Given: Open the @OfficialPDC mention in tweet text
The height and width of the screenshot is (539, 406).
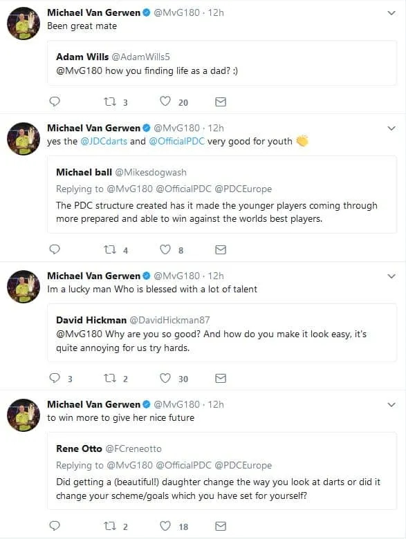Looking at the screenshot, I should pos(177,141).
